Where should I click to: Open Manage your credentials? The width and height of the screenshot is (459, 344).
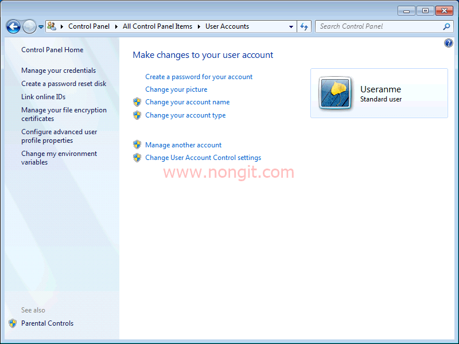pyautogui.click(x=59, y=71)
